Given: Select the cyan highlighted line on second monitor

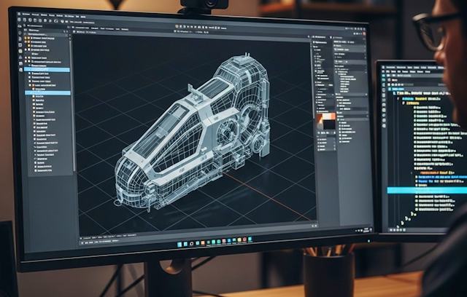Looking at the screenshot, I should (x=427, y=190).
